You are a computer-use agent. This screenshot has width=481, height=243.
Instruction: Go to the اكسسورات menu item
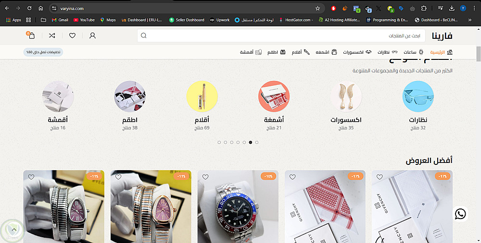coord(357,52)
